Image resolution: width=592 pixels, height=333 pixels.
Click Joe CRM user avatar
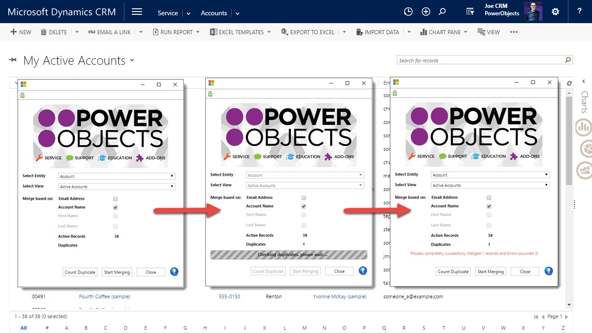point(533,12)
